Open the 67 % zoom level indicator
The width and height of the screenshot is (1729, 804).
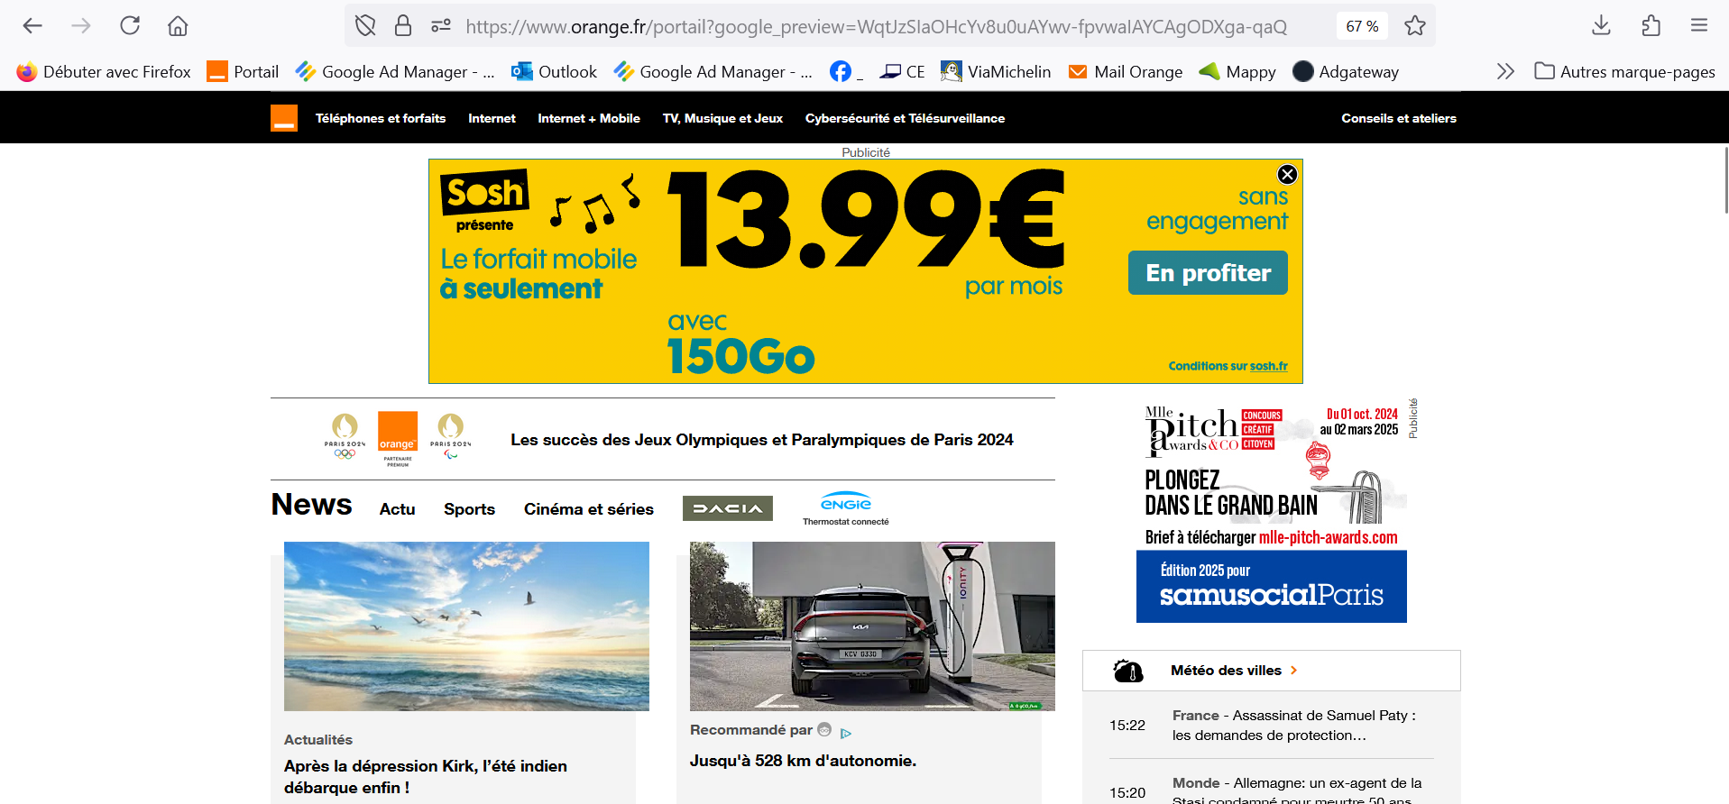(x=1362, y=26)
